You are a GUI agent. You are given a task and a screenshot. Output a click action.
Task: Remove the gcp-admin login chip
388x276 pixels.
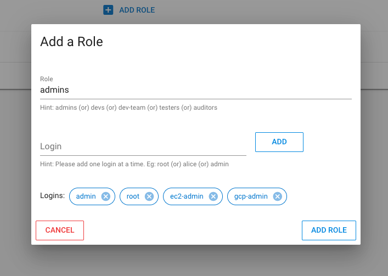[277, 196]
